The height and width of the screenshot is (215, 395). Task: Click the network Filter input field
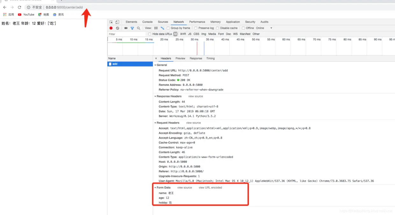coord(127,34)
